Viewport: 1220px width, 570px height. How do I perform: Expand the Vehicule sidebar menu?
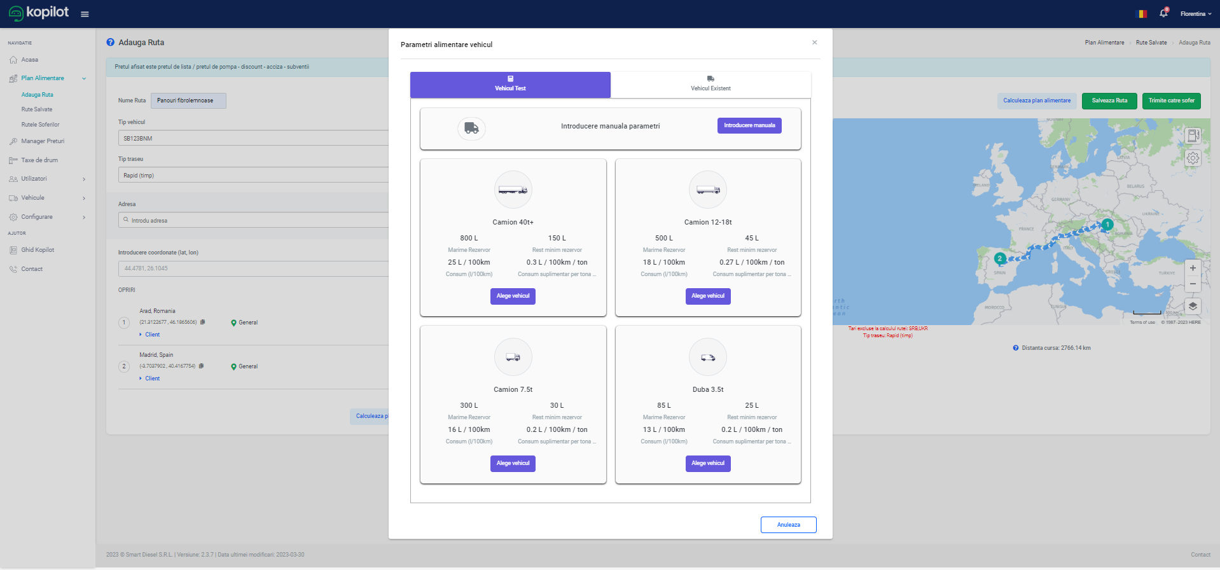pyautogui.click(x=48, y=198)
